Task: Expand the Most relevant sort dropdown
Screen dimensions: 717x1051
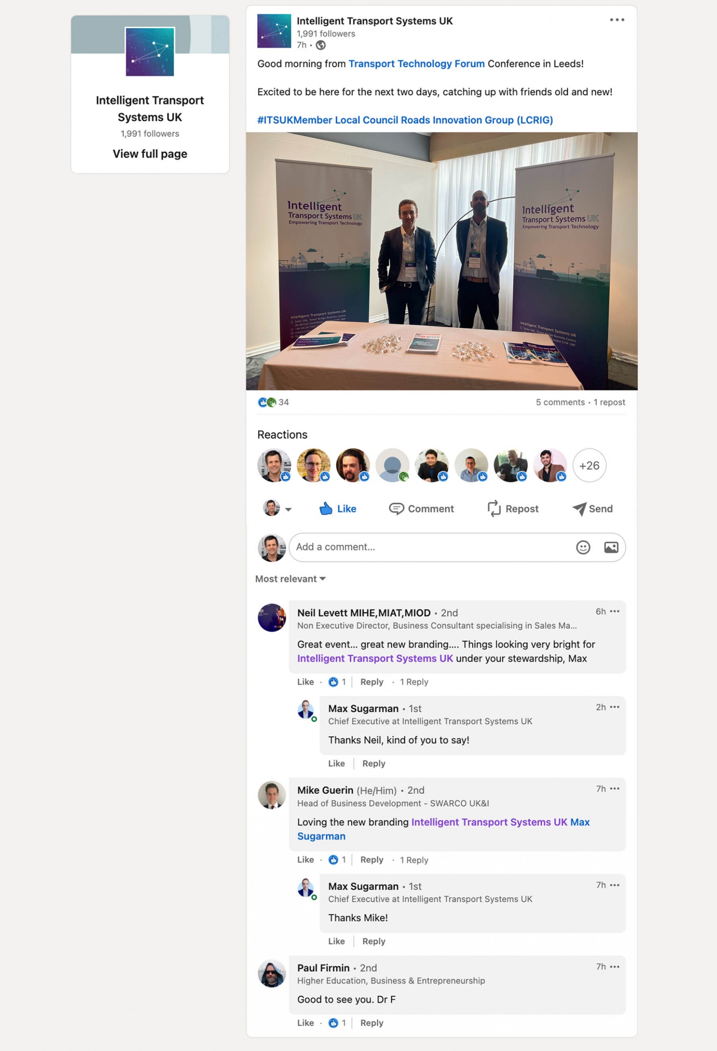Action: (290, 579)
